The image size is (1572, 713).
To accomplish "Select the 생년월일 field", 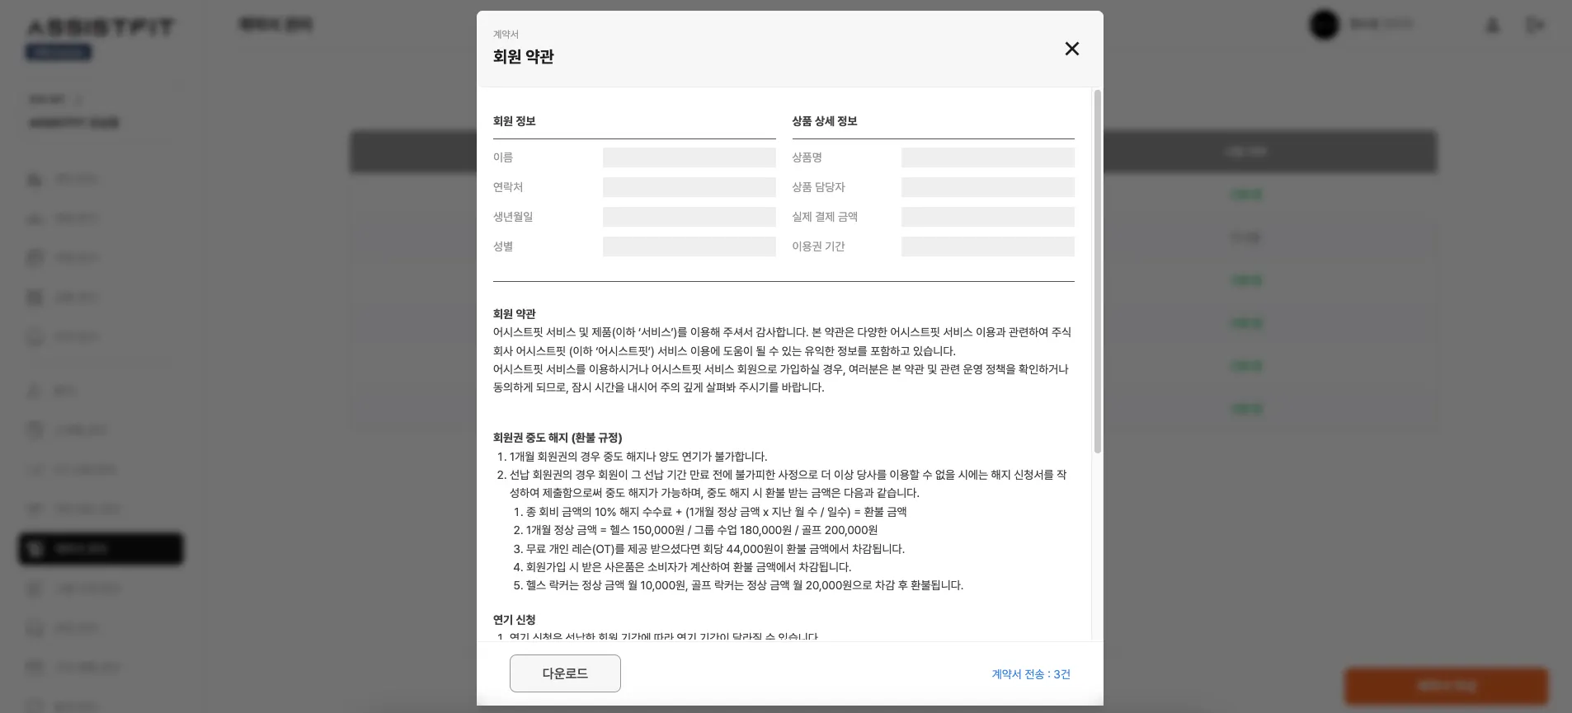I will 689,217.
